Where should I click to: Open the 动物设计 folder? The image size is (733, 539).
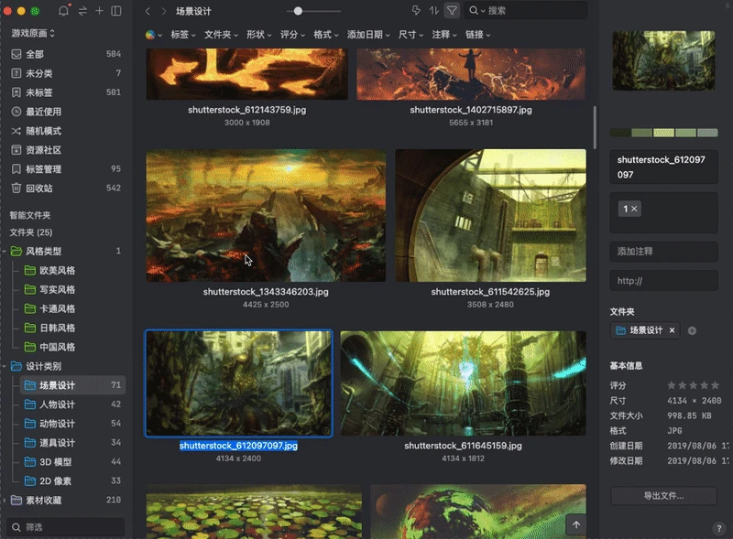coord(73,424)
